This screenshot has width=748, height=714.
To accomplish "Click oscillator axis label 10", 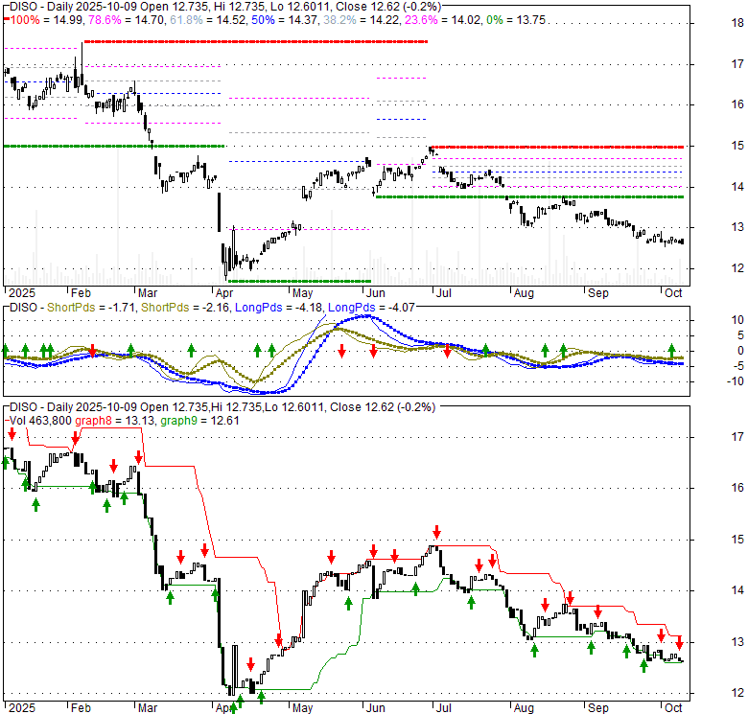I will click(737, 320).
